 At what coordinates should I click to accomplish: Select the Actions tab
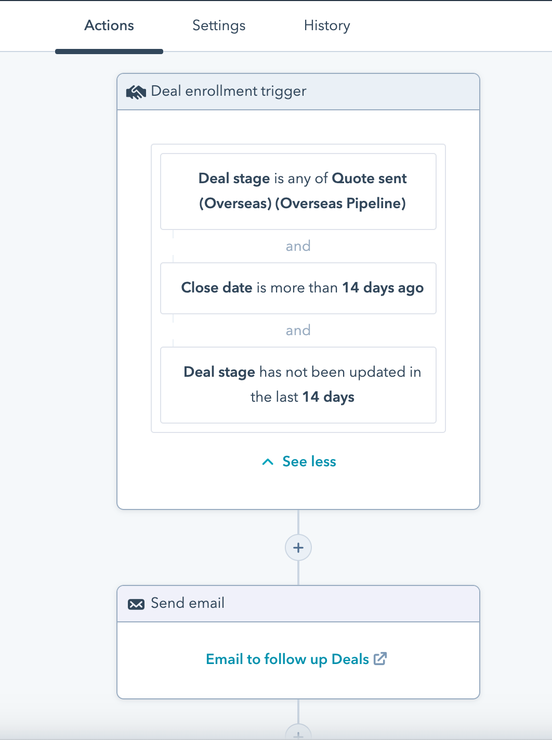109,25
